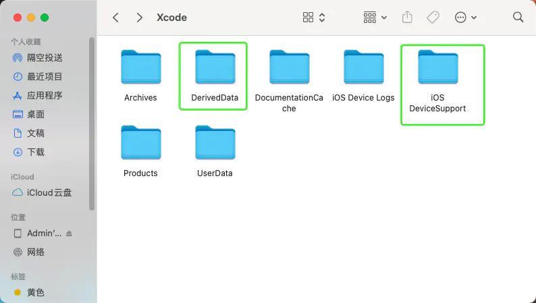The width and height of the screenshot is (536, 303).
Task: Open 最近项目 in the sidebar
Action: click(x=37, y=76)
